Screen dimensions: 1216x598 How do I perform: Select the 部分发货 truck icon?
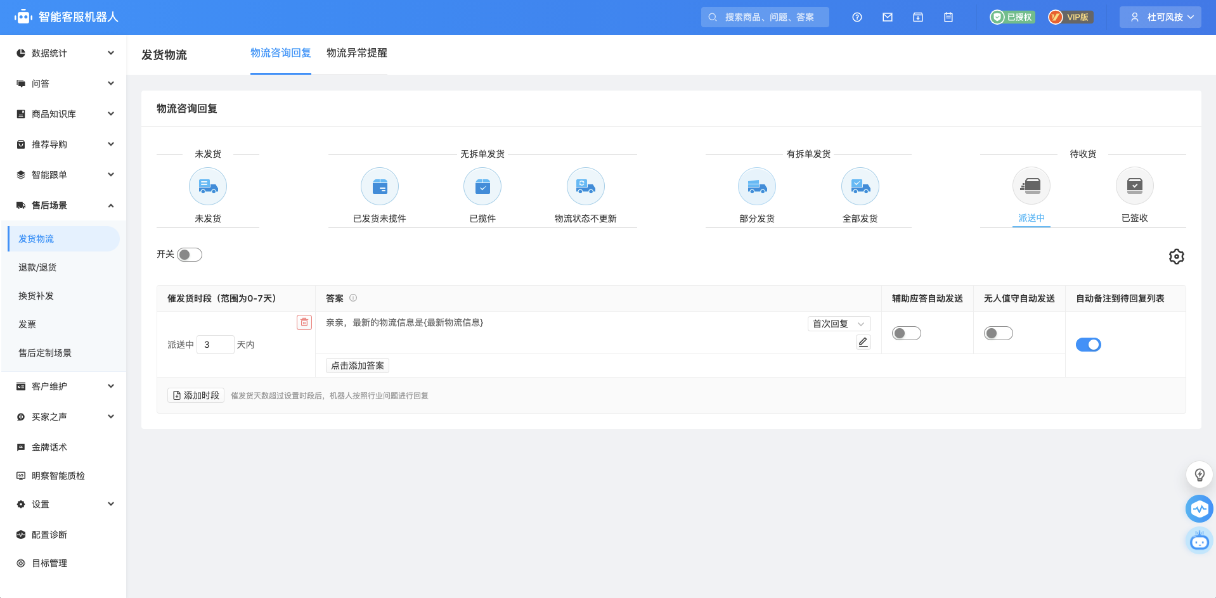tap(757, 186)
